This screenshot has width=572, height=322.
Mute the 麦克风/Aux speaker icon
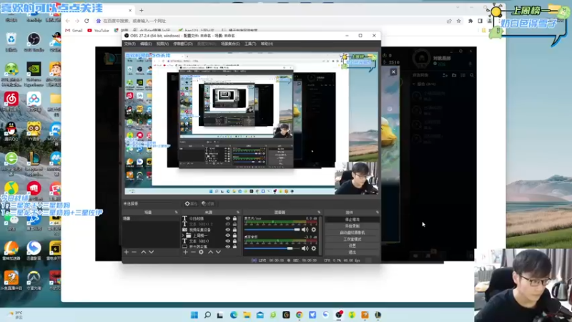tap(305, 230)
